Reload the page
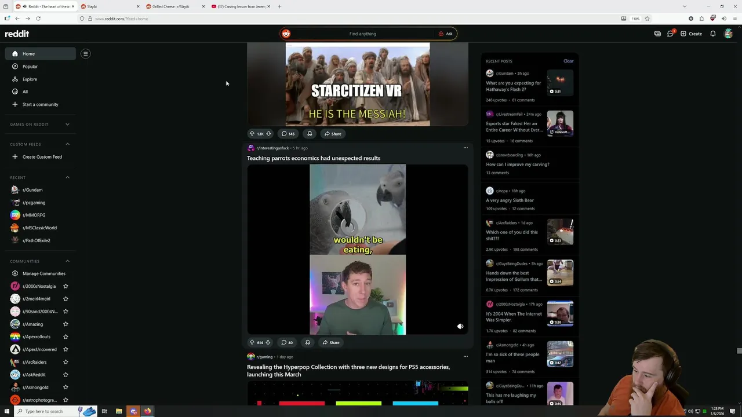Image resolution: width=742 pixels, height=417 pixels. coord(38,19)
